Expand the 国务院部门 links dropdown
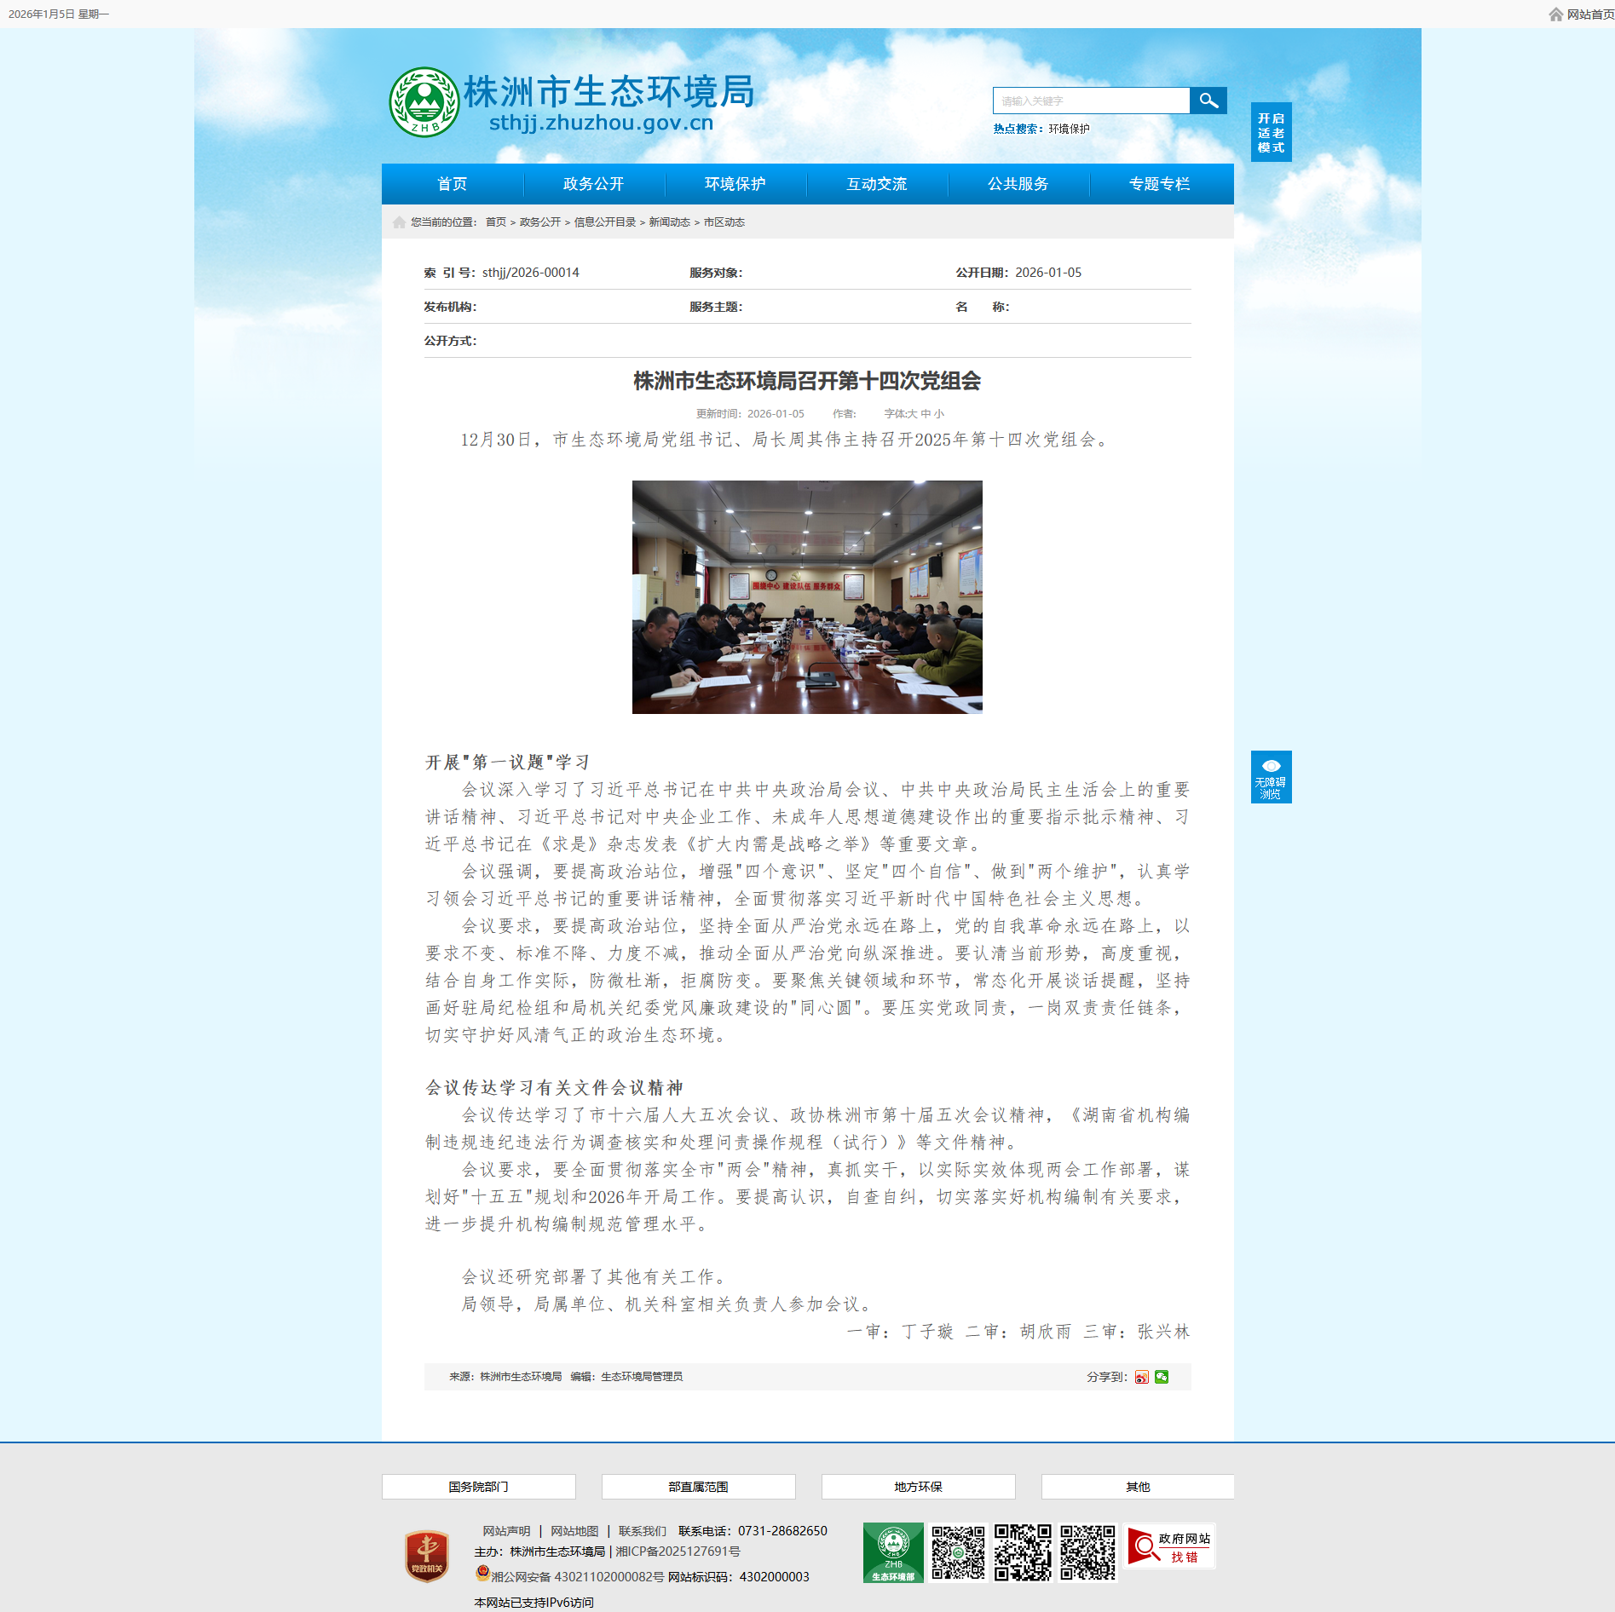 (478, 1487)
